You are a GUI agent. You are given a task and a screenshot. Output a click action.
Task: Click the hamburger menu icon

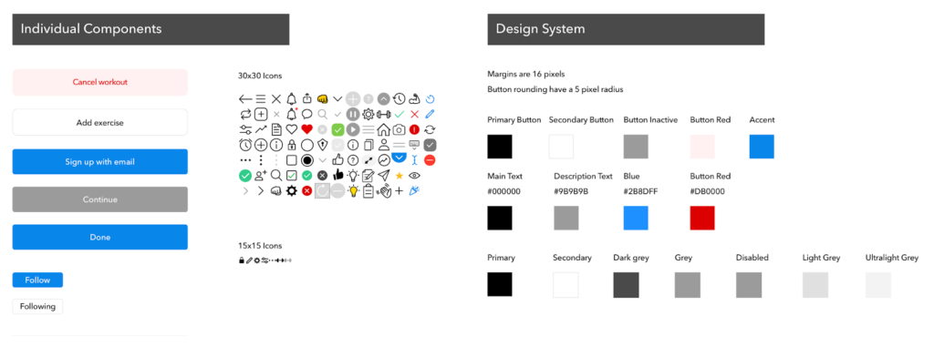click(x=260, y=98)
